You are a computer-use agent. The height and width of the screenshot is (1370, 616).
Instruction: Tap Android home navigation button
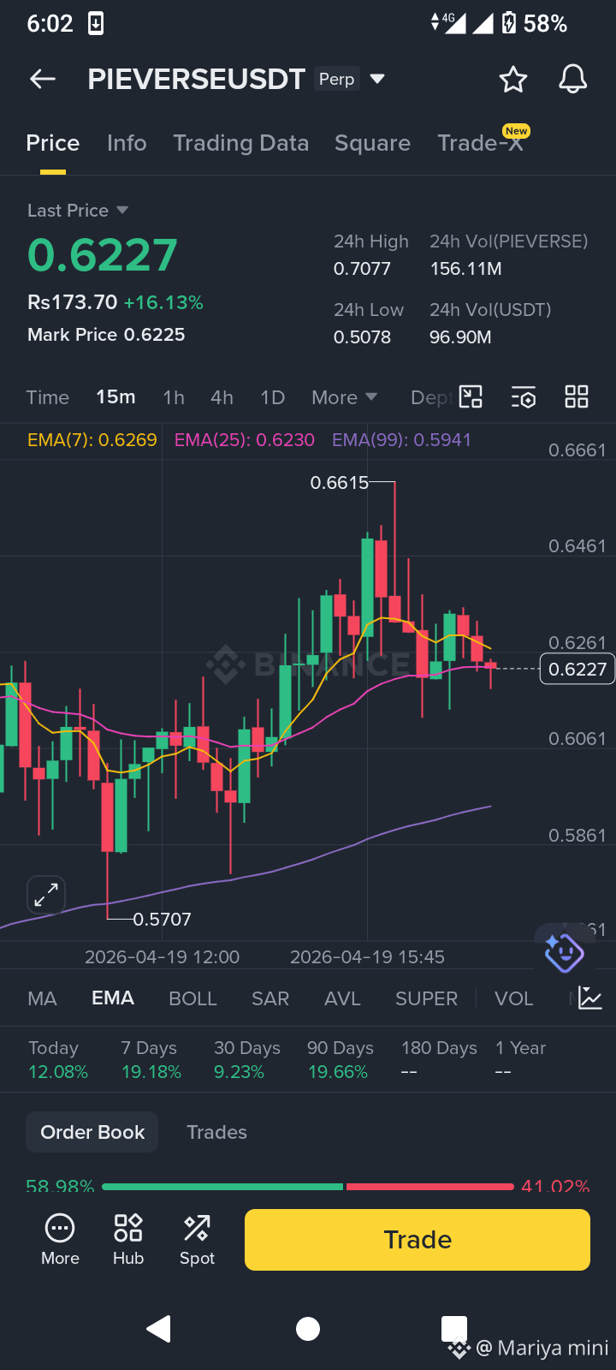point(308,1329)
